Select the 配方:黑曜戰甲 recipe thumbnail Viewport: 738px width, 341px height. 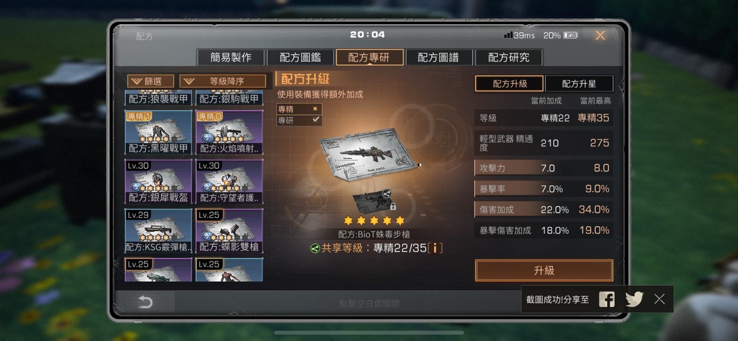(159, 132)
